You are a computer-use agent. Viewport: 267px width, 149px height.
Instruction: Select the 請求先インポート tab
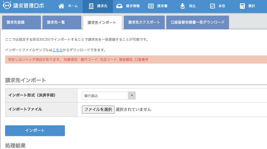[x=102, y=22]
